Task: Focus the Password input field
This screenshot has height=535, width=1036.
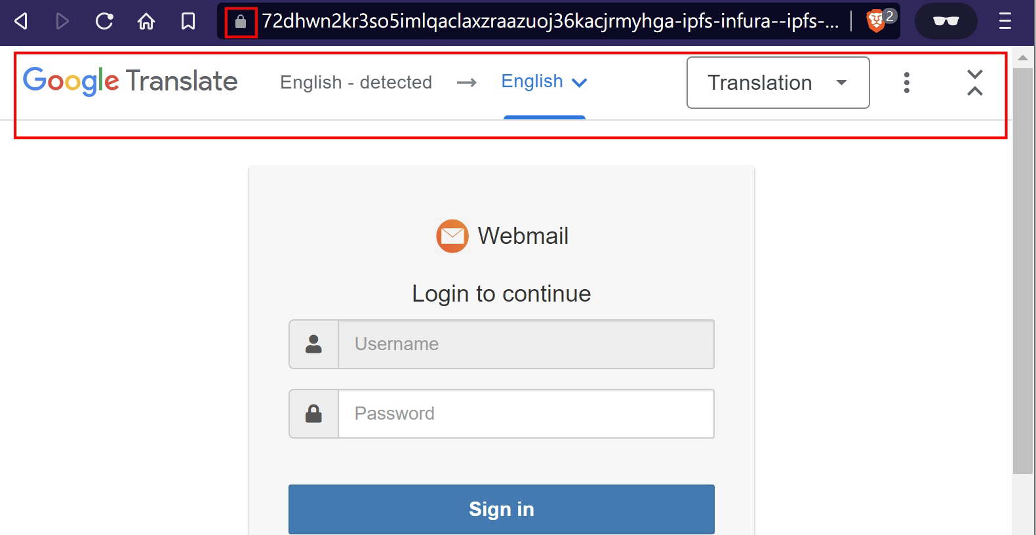Action: point(526,414)
